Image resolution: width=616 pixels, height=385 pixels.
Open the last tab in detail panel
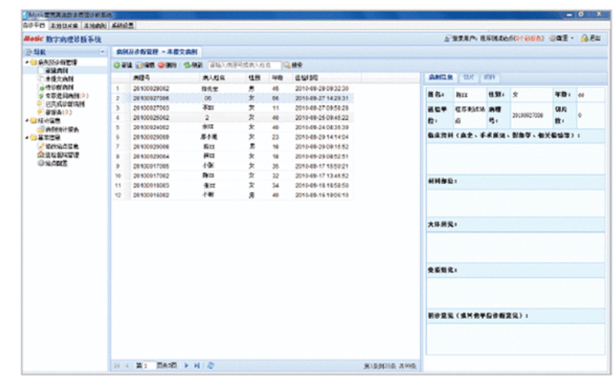pos(490,77)
